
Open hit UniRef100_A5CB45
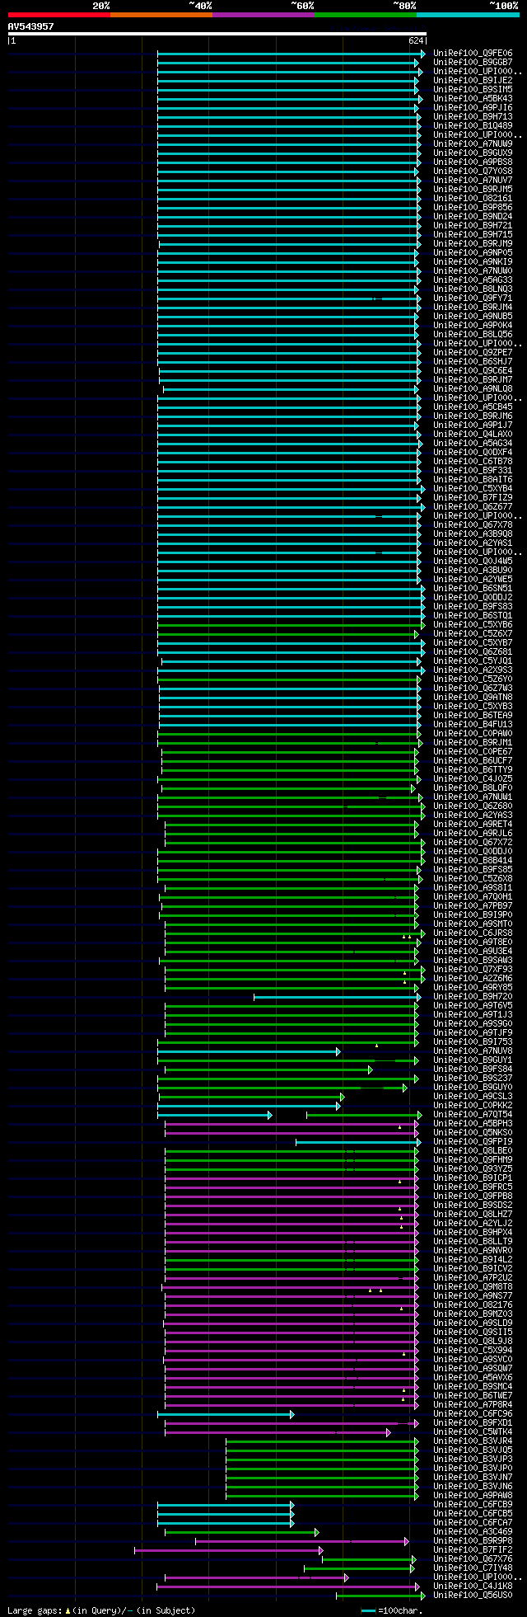click(x=473, y=407)
